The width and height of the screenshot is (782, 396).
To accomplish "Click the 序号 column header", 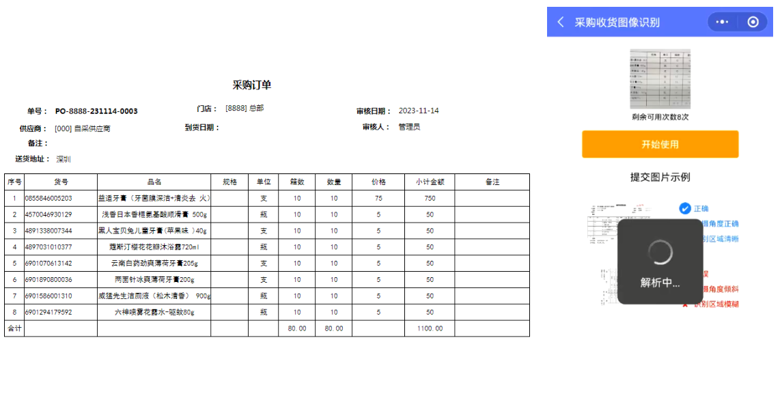I will pos(14,182).
